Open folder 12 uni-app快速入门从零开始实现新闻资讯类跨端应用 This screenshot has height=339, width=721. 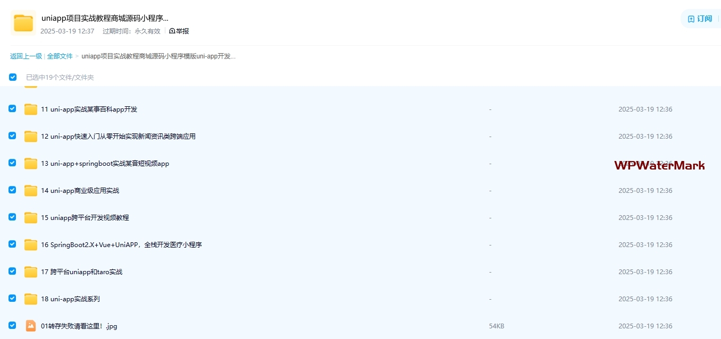[x=118, y=137]
